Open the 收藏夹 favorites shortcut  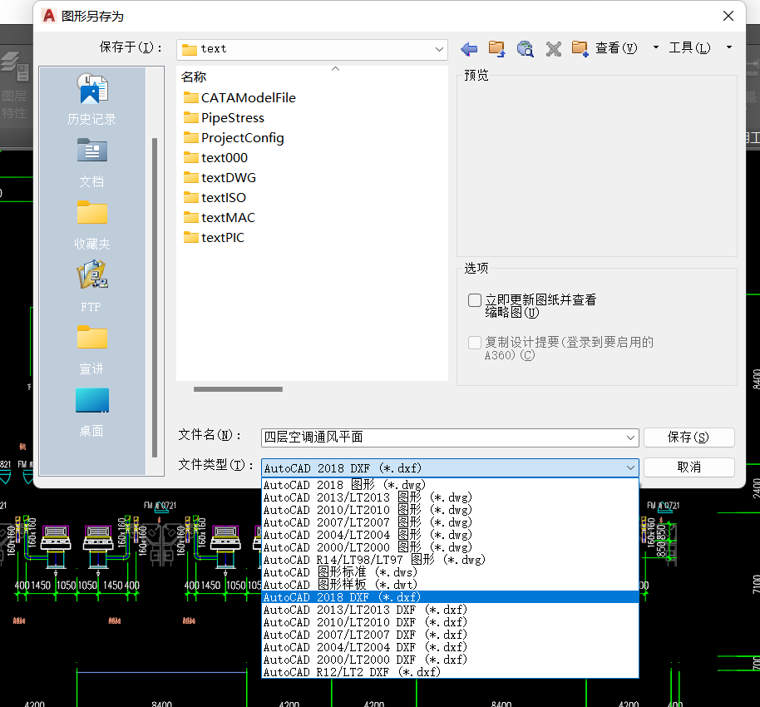pyautogui.click(x=92, y=225)
